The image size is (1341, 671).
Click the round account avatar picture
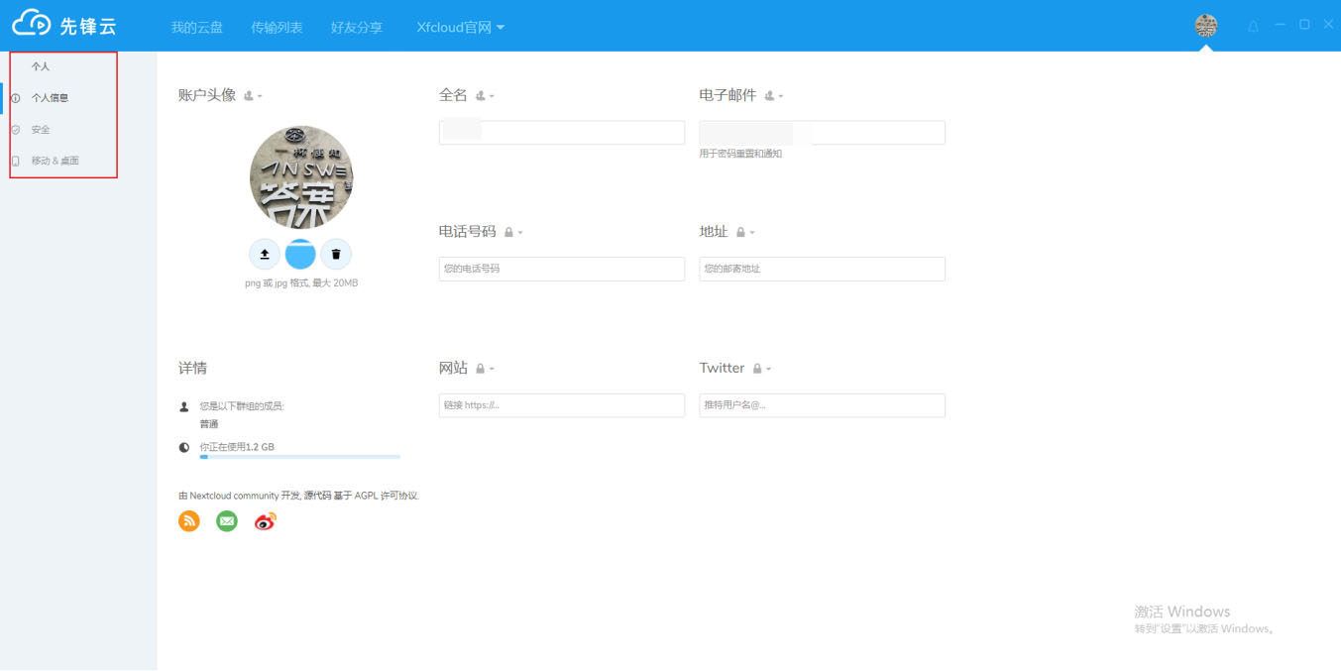tap(301, 177)
